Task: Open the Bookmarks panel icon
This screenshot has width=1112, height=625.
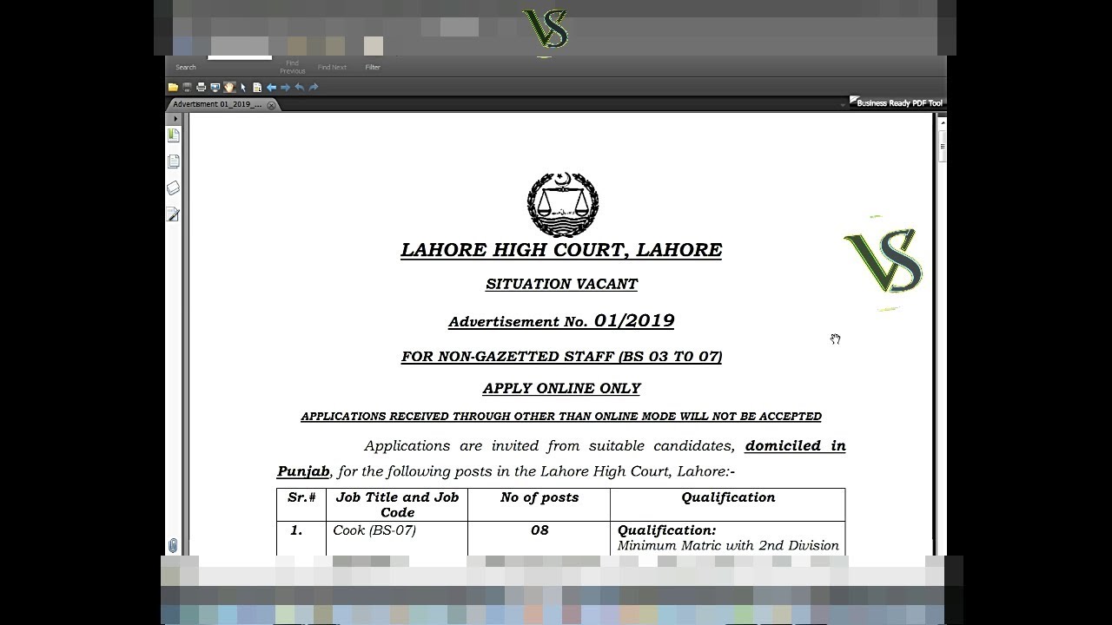Action: pos(173,135)
